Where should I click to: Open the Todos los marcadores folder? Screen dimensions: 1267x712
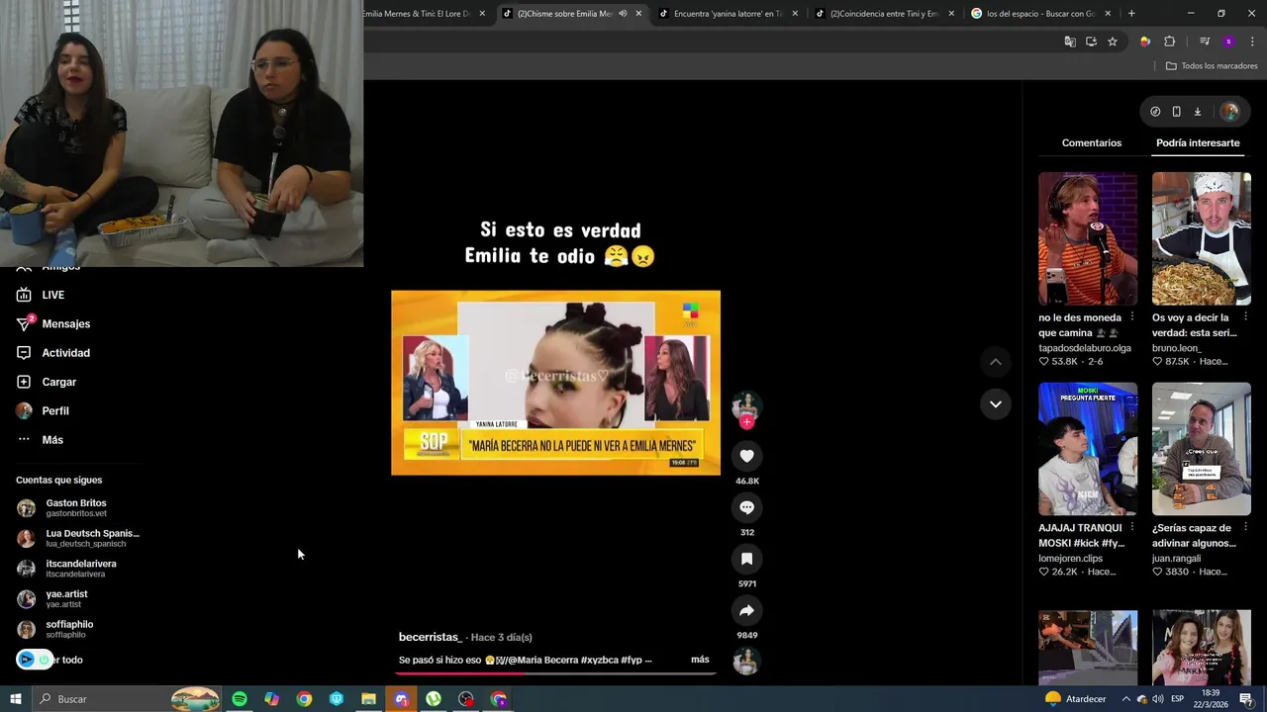tap(1212, 66)
